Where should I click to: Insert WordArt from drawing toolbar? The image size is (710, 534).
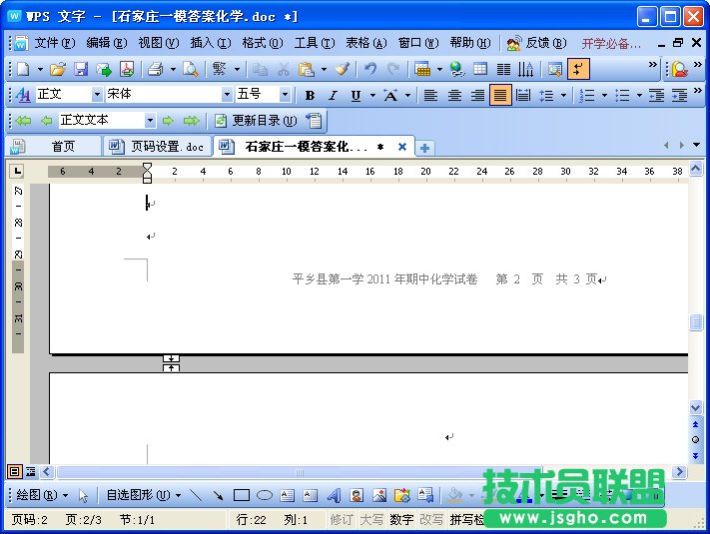tap(334, 495)
